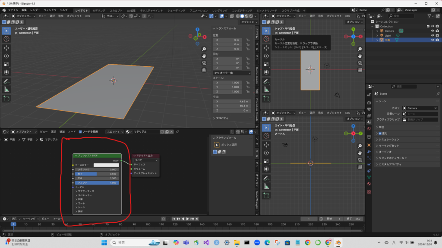Toggle camera view icon in main viewport
This screenshot has width=442, height=248.
point(204,63)
